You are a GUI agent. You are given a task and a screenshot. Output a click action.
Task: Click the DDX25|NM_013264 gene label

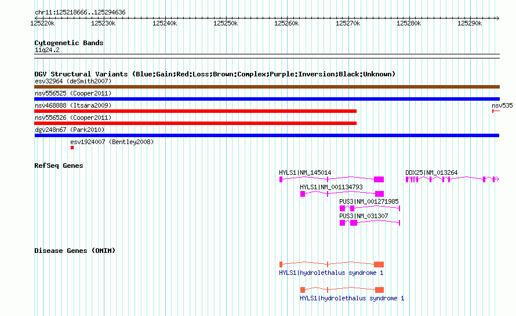[431, 172]
